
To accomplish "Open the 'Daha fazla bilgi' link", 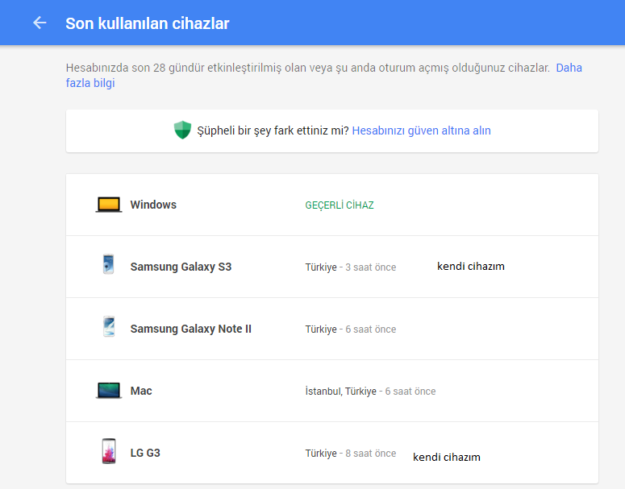I will (323, 75).
